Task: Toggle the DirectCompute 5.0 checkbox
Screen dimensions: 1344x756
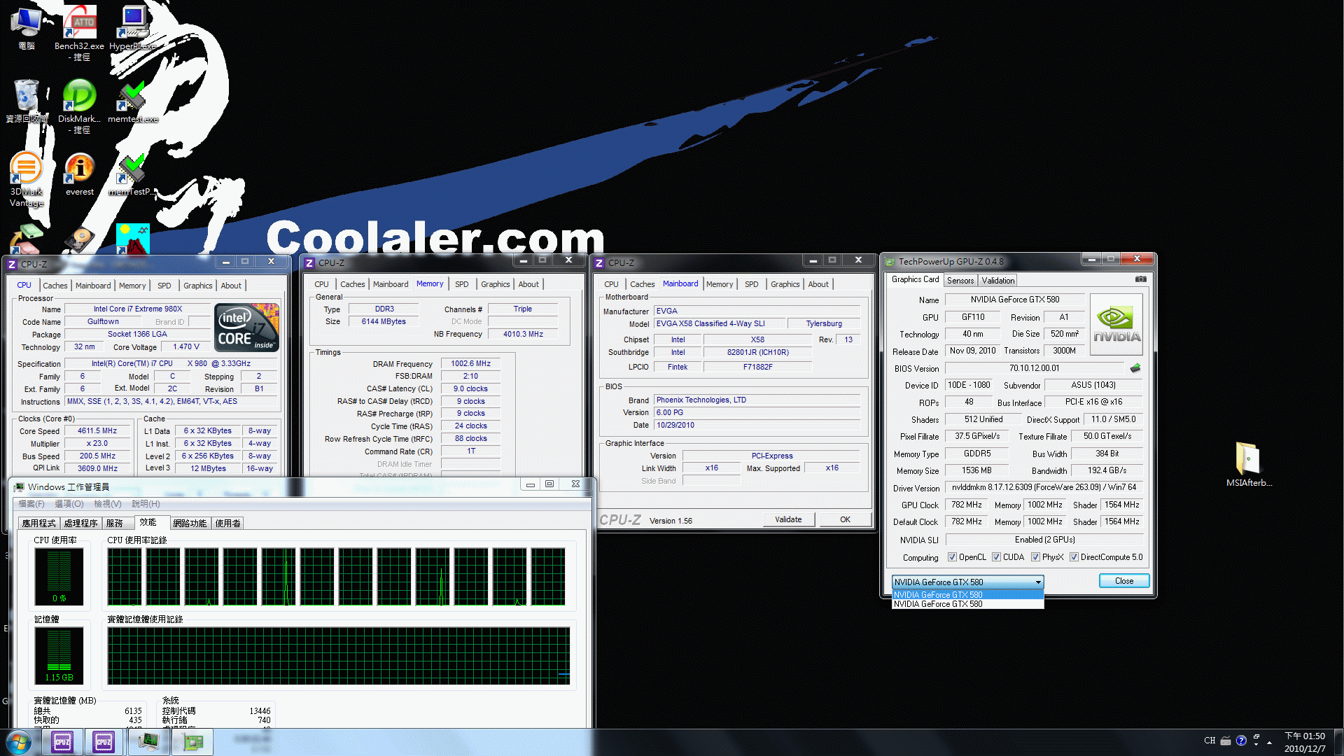Action: pyautogui.click(x=1074, y=557)
